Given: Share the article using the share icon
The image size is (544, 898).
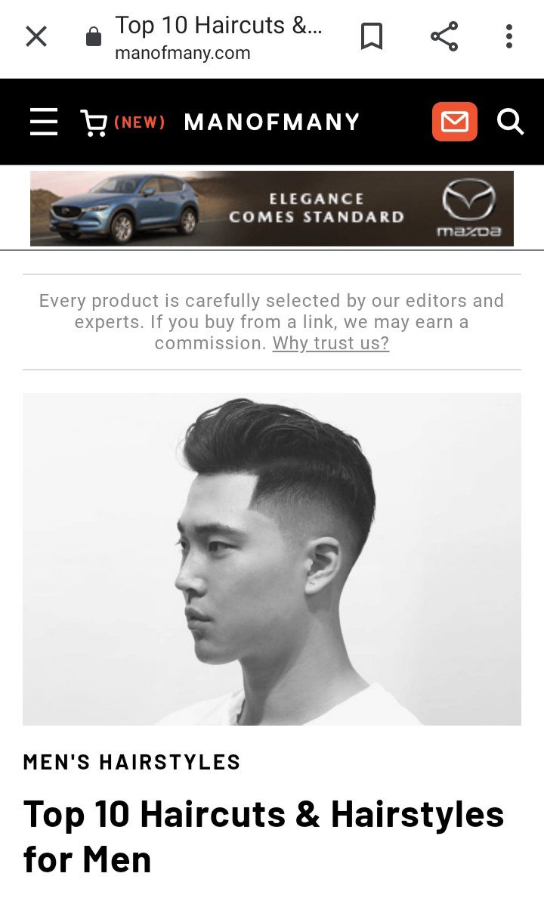Looking at the screenshot, I should [x=444, y=36].
